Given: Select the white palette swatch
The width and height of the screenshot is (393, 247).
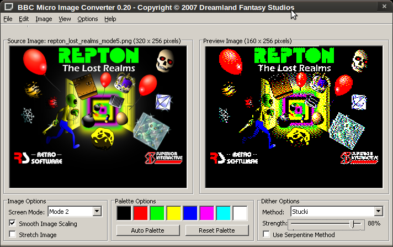Looking at the screenshot, I should (240, 213).
